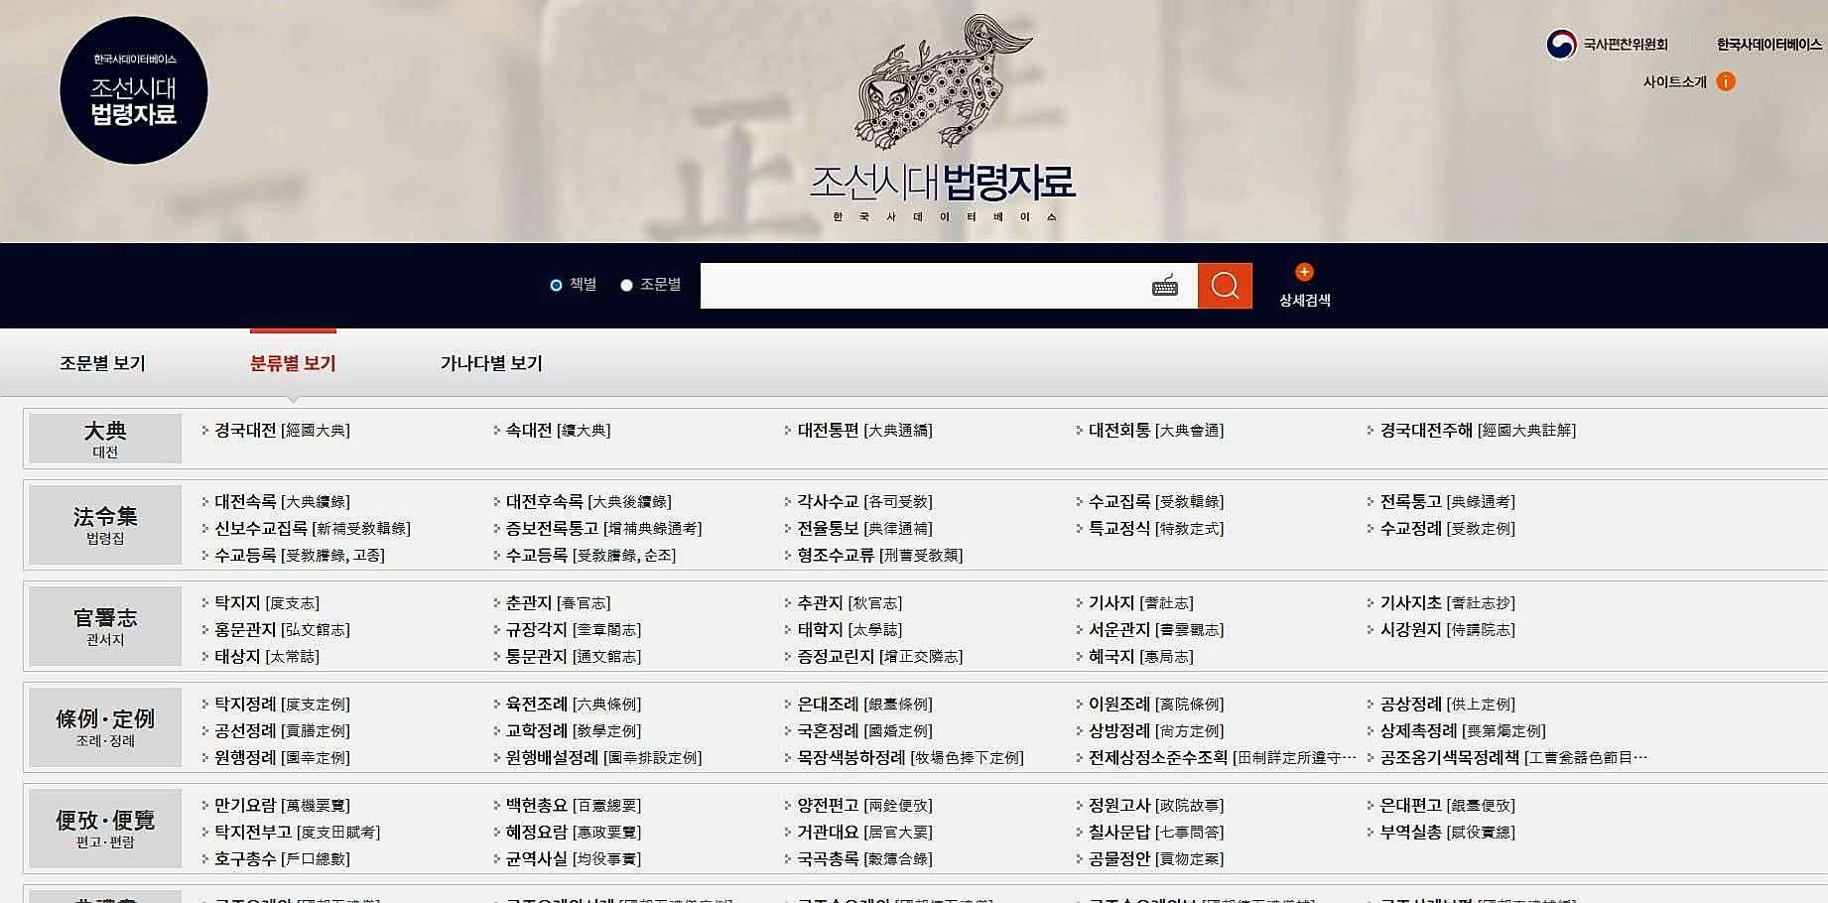Open 육전조례 entry
1828x903 pixels.
[x=574, y=705]
